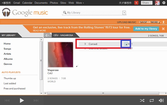Click the horizontal scrollbar left arrow
167x105 pixels.
45,93
